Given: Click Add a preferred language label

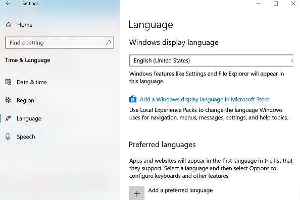Looking at the screenshot, I should coord(180,190).
